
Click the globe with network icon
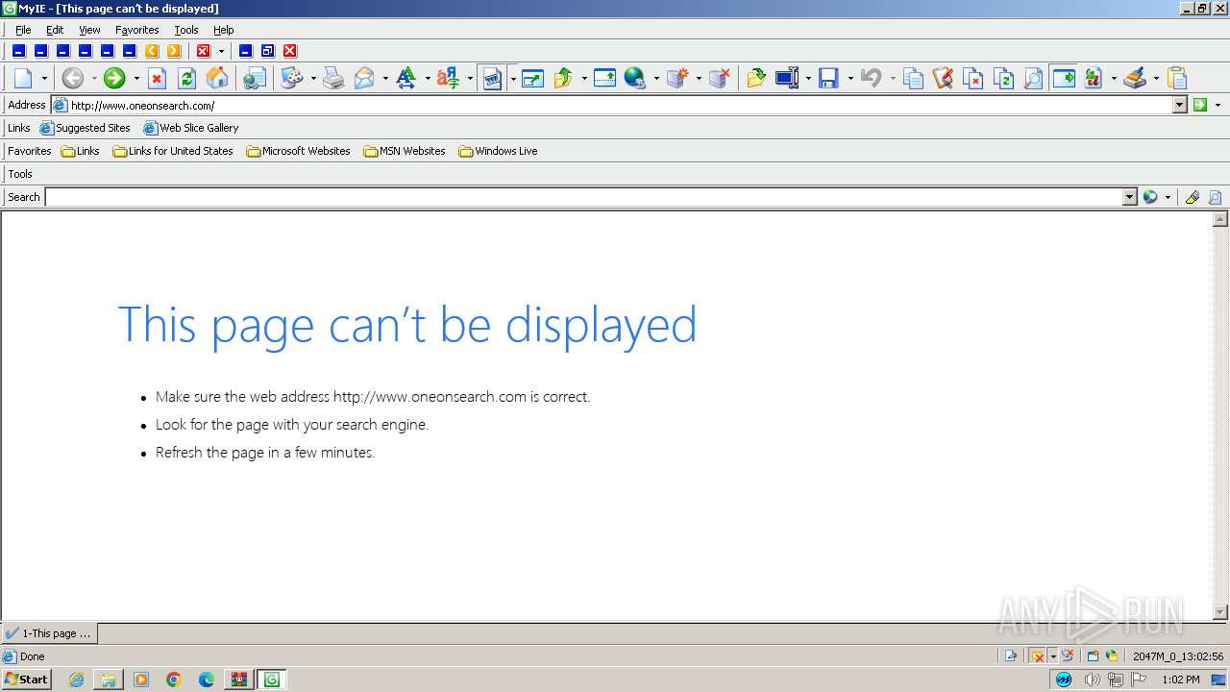[x=634, y=78]
